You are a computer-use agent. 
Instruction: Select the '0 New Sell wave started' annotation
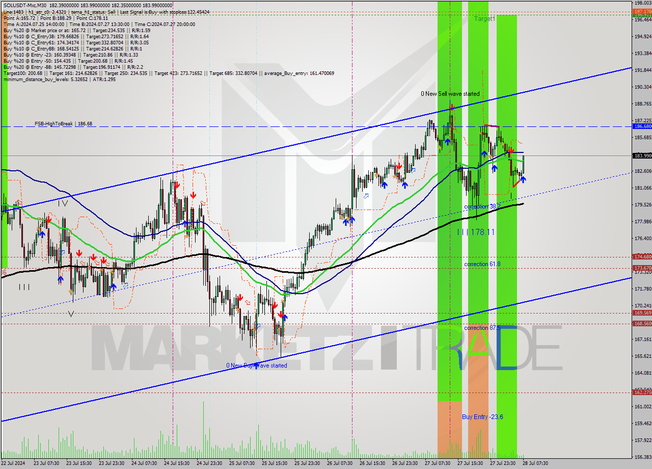tap(450, 94)
